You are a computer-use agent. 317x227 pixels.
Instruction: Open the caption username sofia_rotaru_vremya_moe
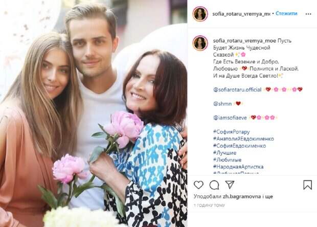244,40
